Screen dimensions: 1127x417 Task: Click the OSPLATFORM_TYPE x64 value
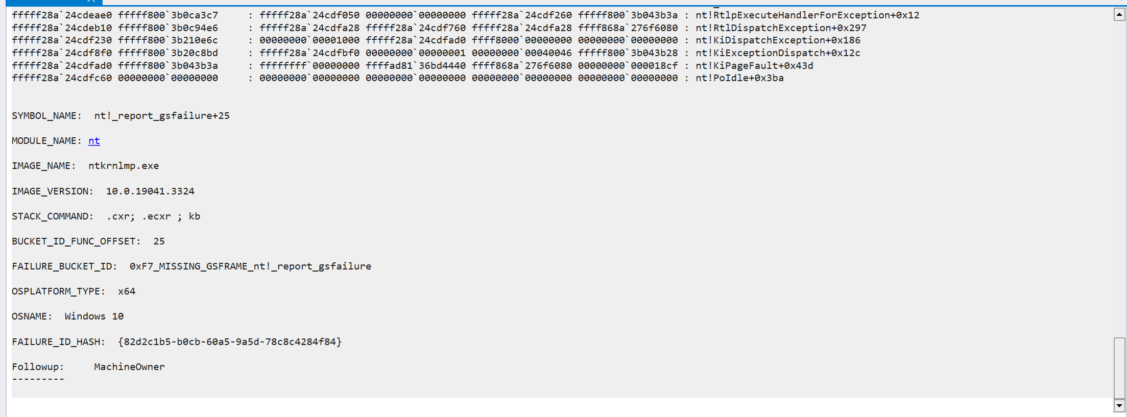[x=127, y=291]
